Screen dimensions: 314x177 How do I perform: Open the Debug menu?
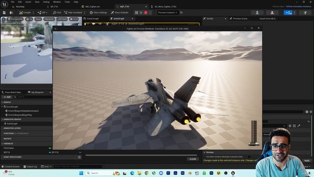coord(46,2)
